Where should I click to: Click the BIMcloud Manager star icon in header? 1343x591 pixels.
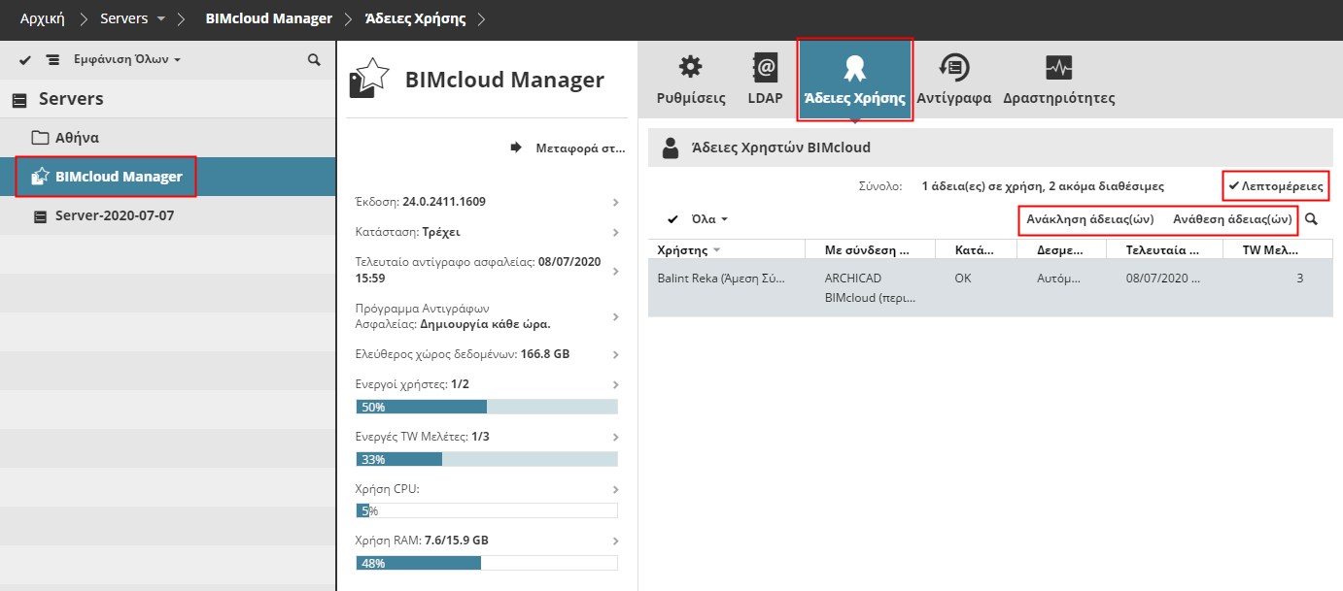[369, 80]
